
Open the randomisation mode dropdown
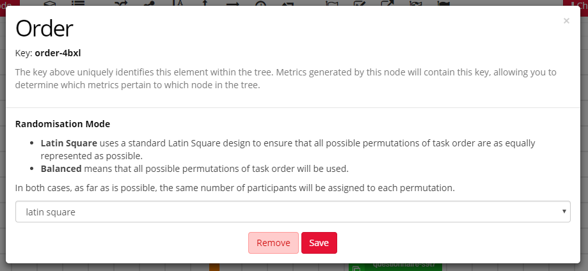tap(292, 212)
